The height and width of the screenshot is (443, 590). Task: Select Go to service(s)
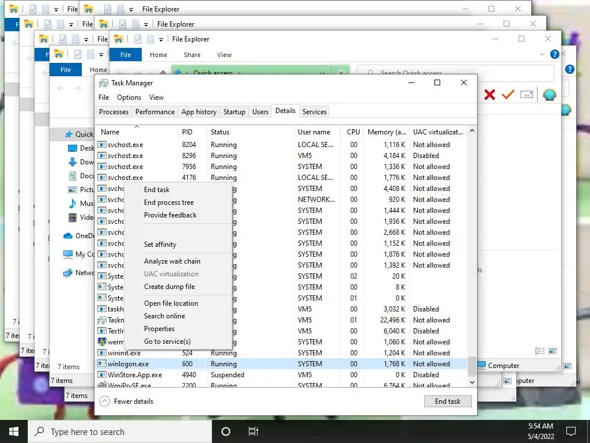pyautogui.click(x=167, y=341)
